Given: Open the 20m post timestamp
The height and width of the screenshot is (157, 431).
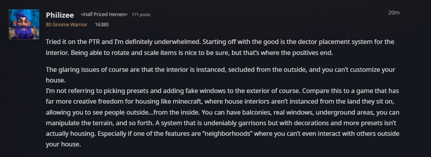Looking at the screenshot, I should 394,13.
